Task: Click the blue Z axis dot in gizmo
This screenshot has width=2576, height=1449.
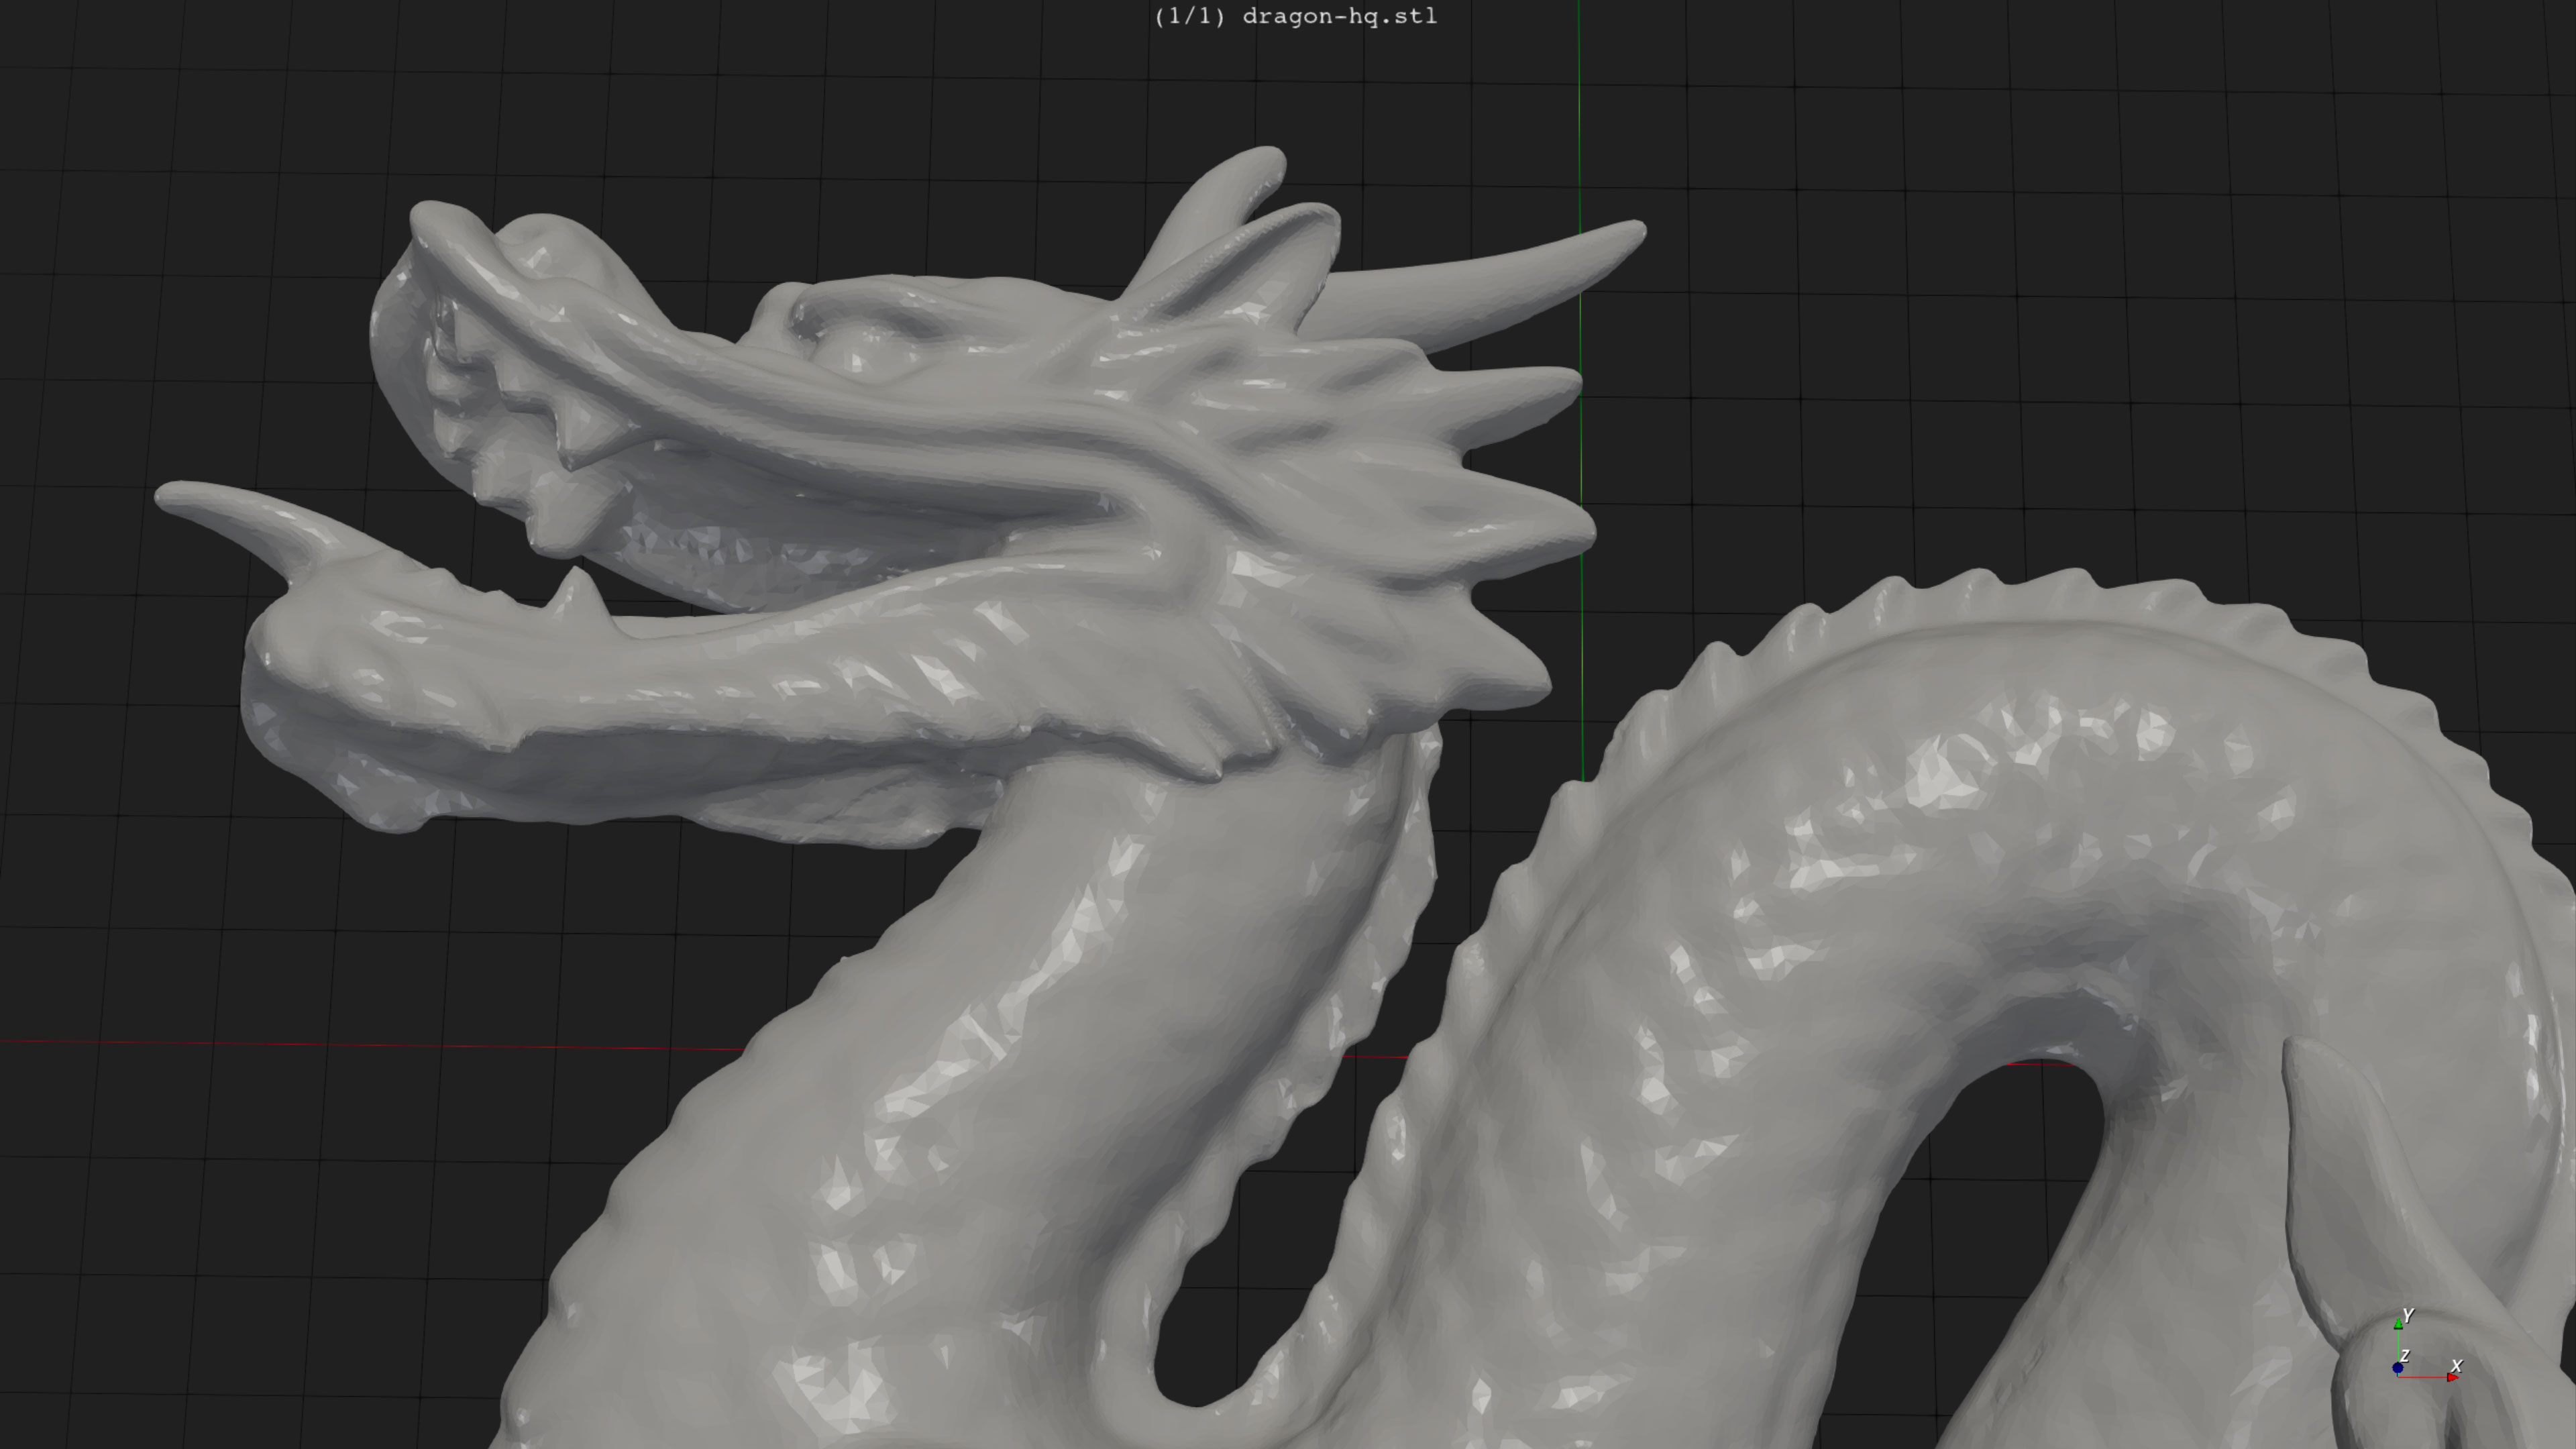Action: (x=2397, y=1368)
